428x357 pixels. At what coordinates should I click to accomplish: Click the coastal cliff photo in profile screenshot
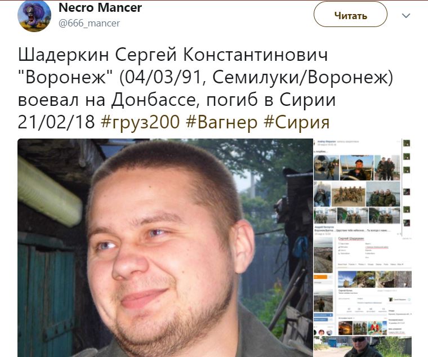pyautogui.click(x=323, y=256)
